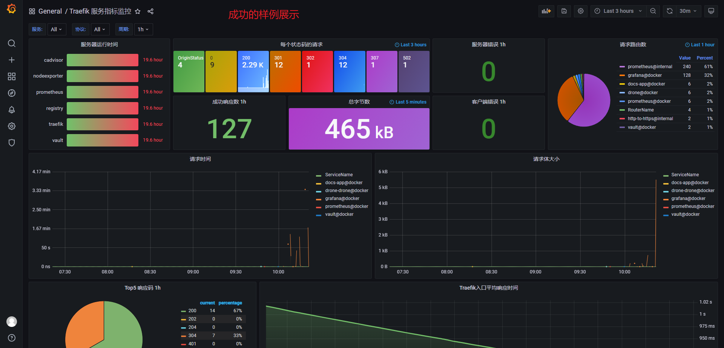Click the cadvisor uptime gradient bar
The height and width of the screenshot is (348, 724).
click(x=103, y=60)
